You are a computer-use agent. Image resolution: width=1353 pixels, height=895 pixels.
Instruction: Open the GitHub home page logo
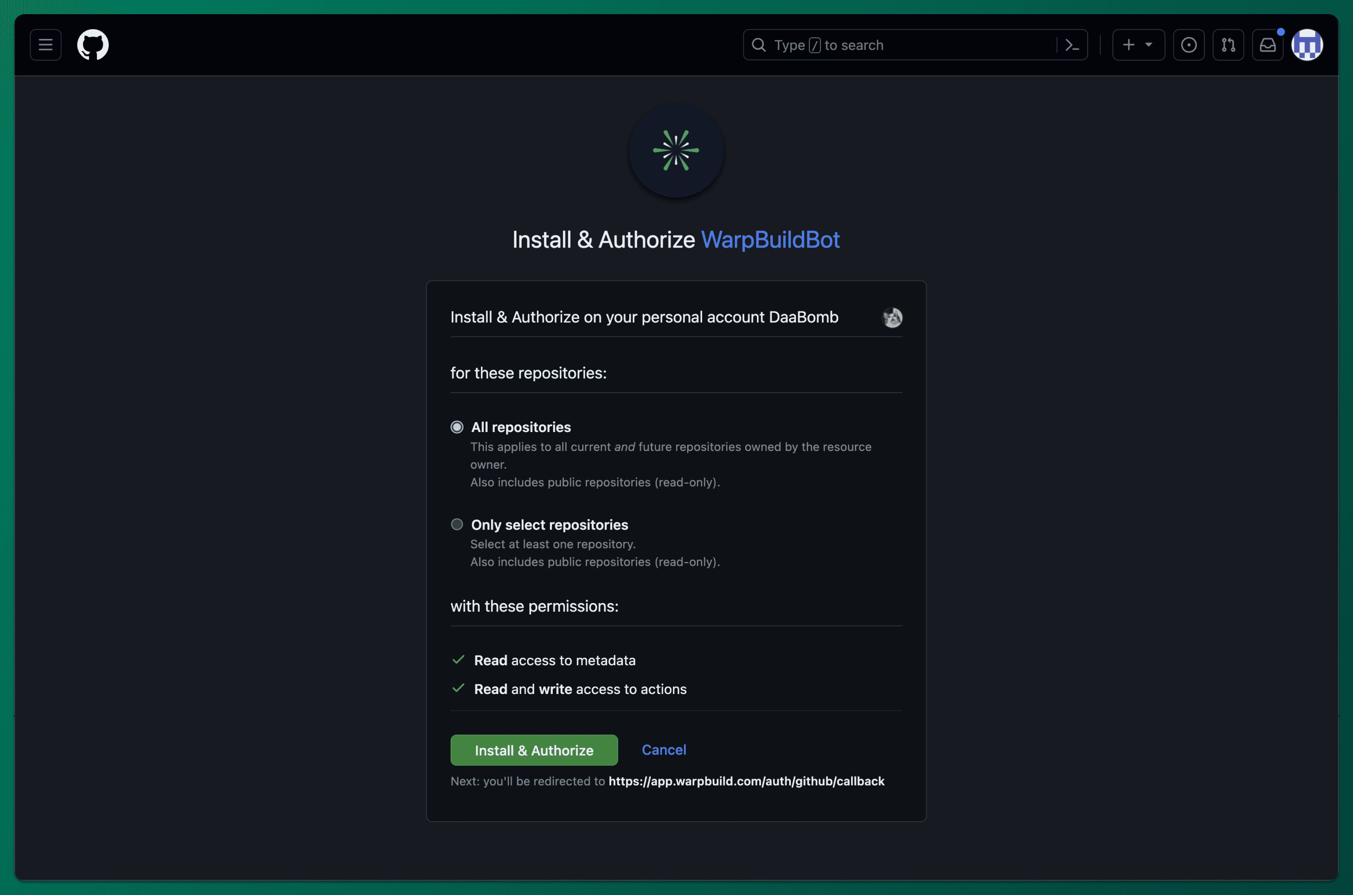point(92,45)
